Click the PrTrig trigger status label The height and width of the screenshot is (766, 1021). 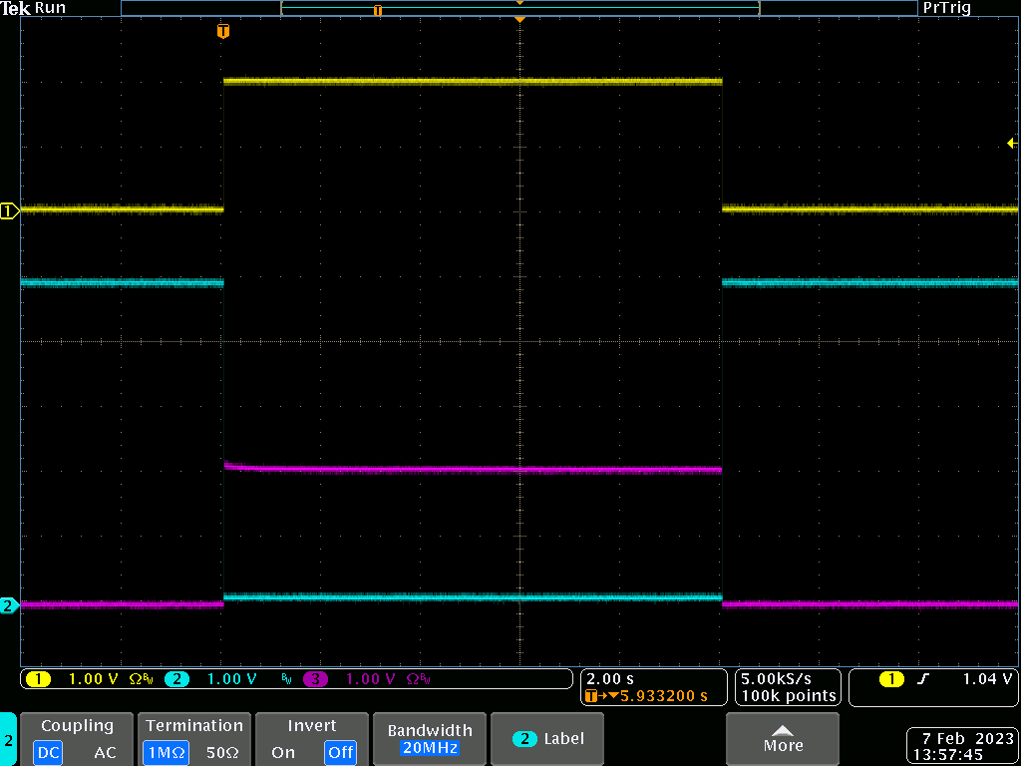(x=946, y=8)
